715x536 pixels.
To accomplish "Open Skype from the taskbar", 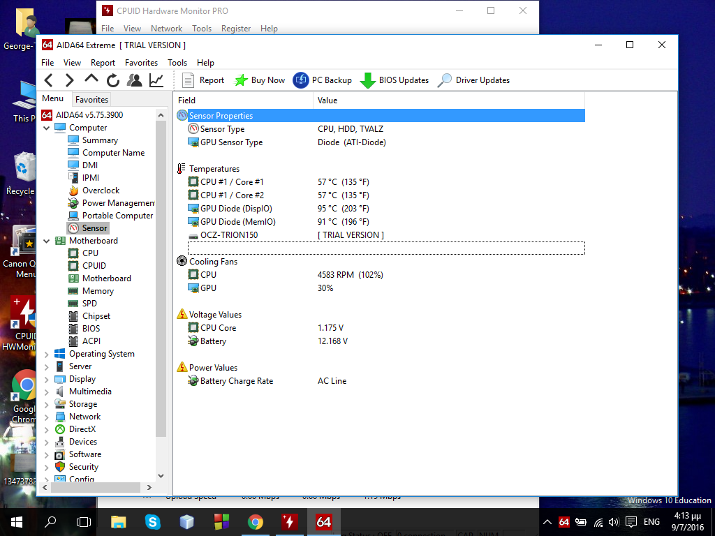I will pyautogui.click(x=152, y=522).
